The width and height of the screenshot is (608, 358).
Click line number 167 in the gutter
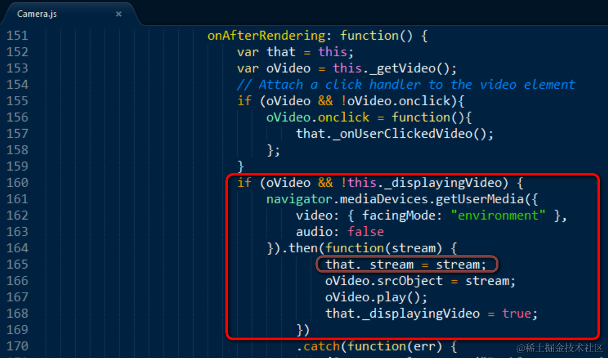click(17, 297)
